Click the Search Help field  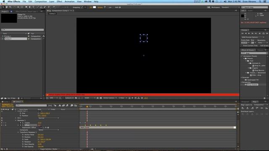tap(255, 8)
